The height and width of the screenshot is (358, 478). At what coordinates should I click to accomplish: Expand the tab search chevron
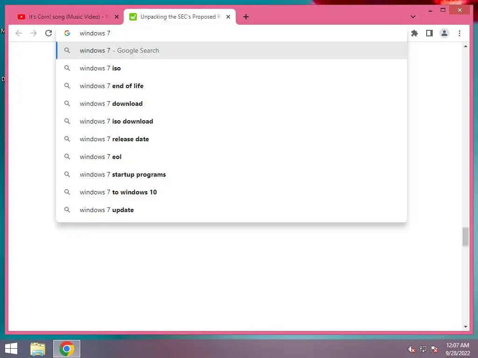pos(413,17)
